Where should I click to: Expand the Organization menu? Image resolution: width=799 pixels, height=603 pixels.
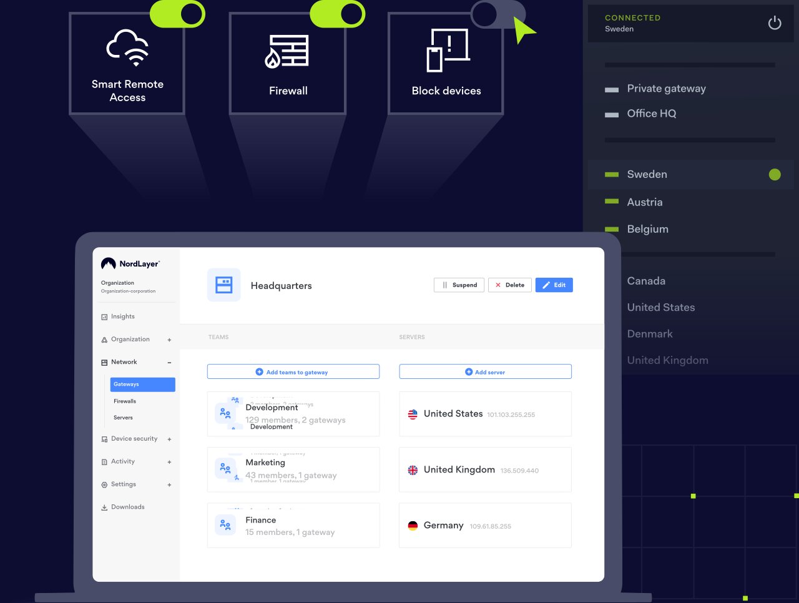(x=169, y=340)
